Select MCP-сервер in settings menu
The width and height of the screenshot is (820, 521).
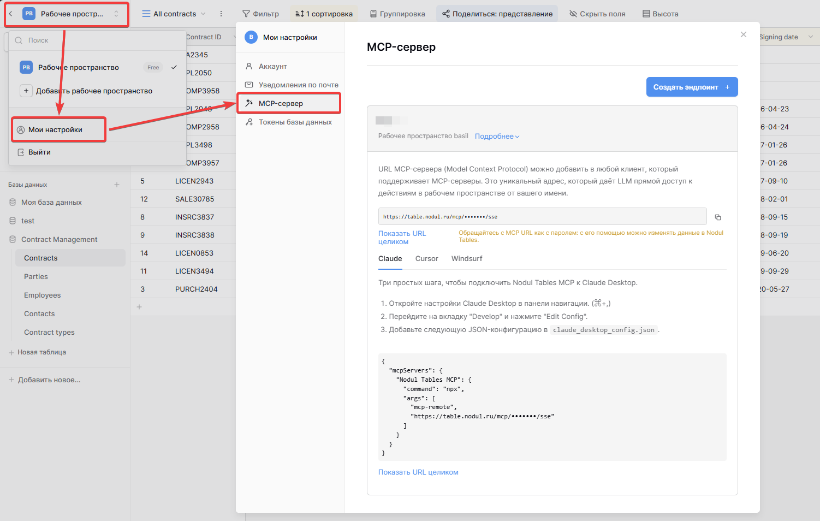[289, 103]
